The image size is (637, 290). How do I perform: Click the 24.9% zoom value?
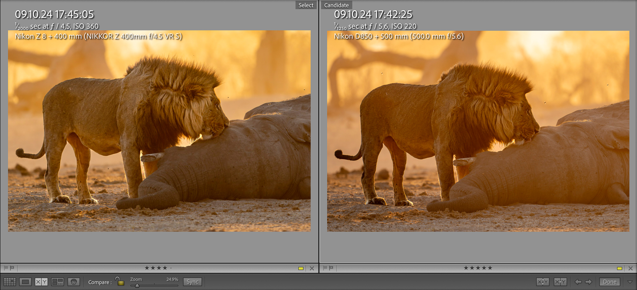172,279
